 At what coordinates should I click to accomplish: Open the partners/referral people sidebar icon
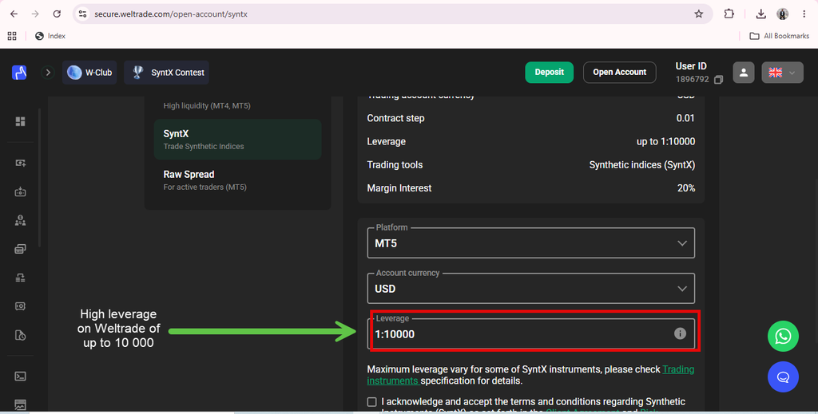click(20, 220)
